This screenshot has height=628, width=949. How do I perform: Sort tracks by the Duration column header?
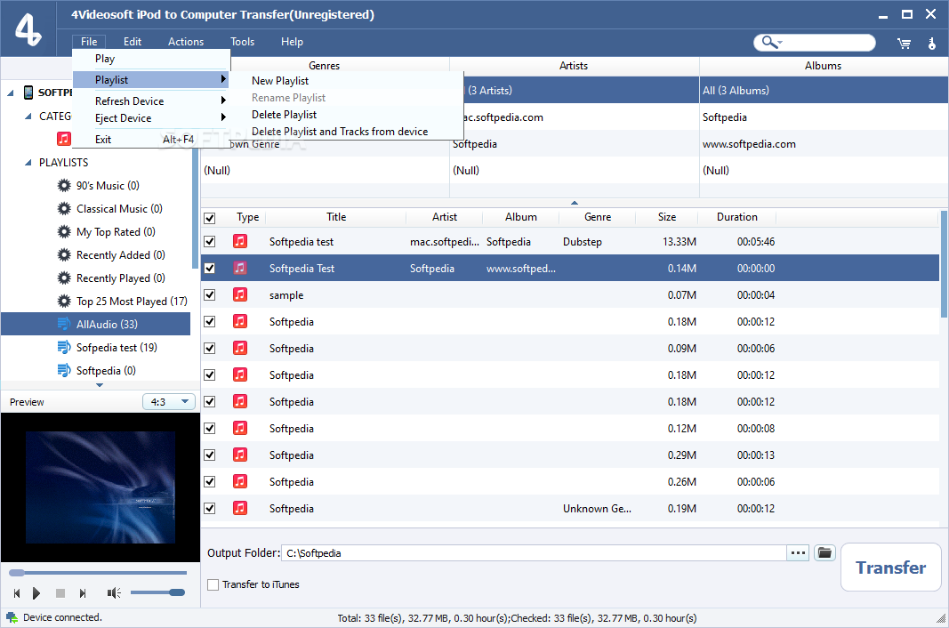(736, 217)
